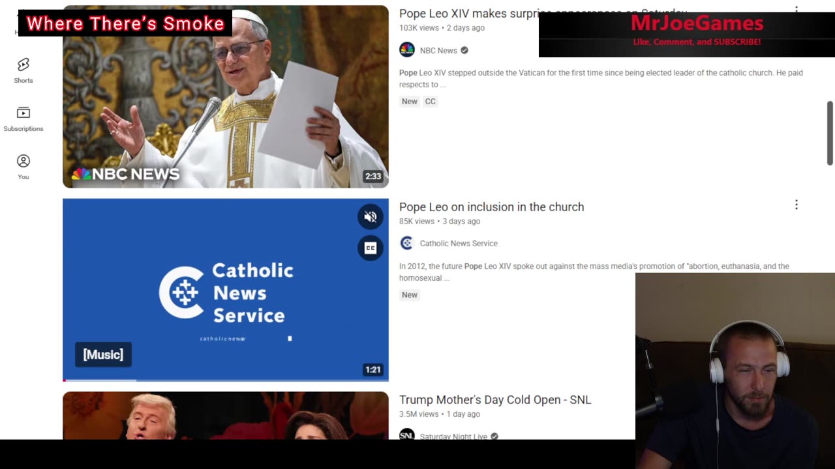The image size is (835, 469).
Task: Open the You account page
Action: pos(23,167)
